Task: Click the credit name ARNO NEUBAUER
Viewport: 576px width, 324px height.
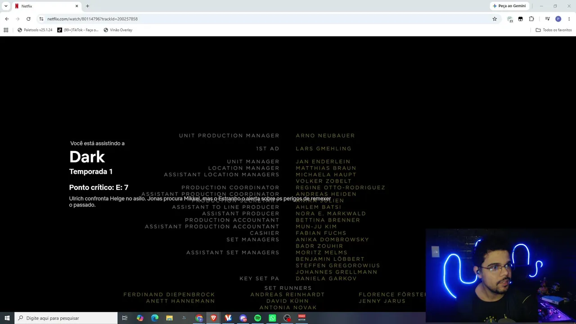Action: [x=325, y=135]
